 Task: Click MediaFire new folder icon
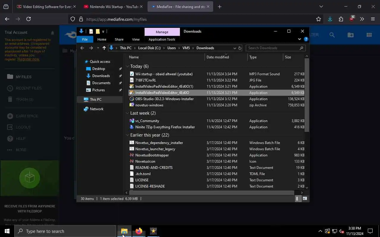[351, 35]
